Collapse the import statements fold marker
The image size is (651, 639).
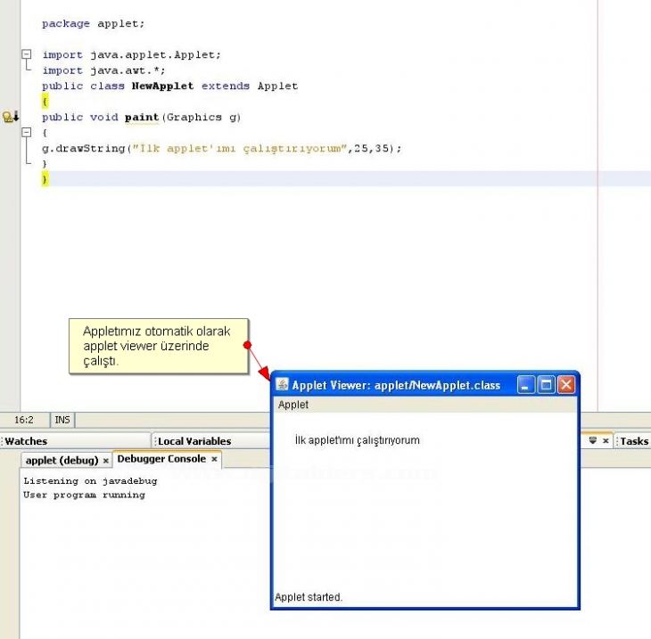click(x=27, y=54)
